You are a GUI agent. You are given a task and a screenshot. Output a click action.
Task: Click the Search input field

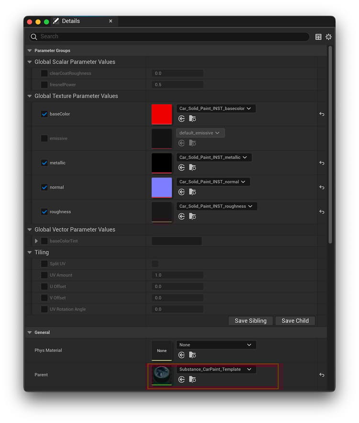point(169,37)
